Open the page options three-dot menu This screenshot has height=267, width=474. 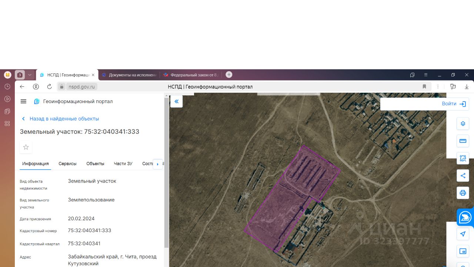click(x=438, y=87)
